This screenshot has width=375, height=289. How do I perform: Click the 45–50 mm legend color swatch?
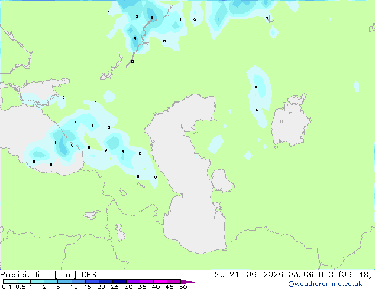174,281
